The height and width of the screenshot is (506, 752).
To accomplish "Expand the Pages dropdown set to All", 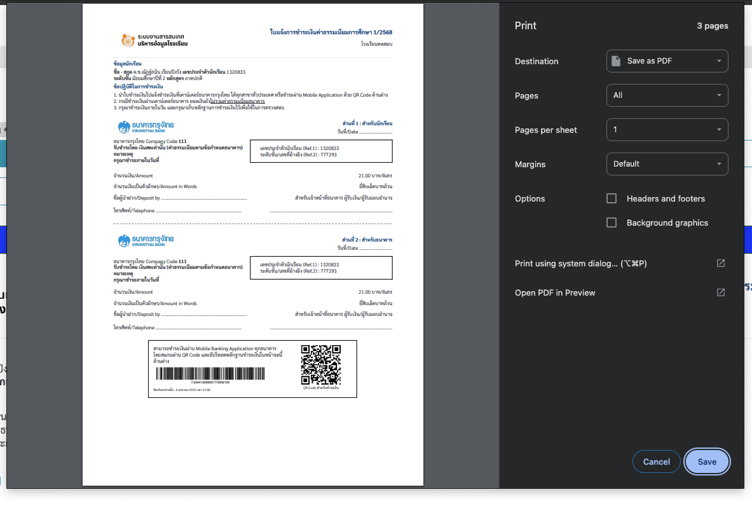I will pos(667,95).
